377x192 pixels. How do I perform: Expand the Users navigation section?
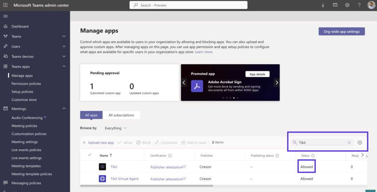click(x=64, y=47)
